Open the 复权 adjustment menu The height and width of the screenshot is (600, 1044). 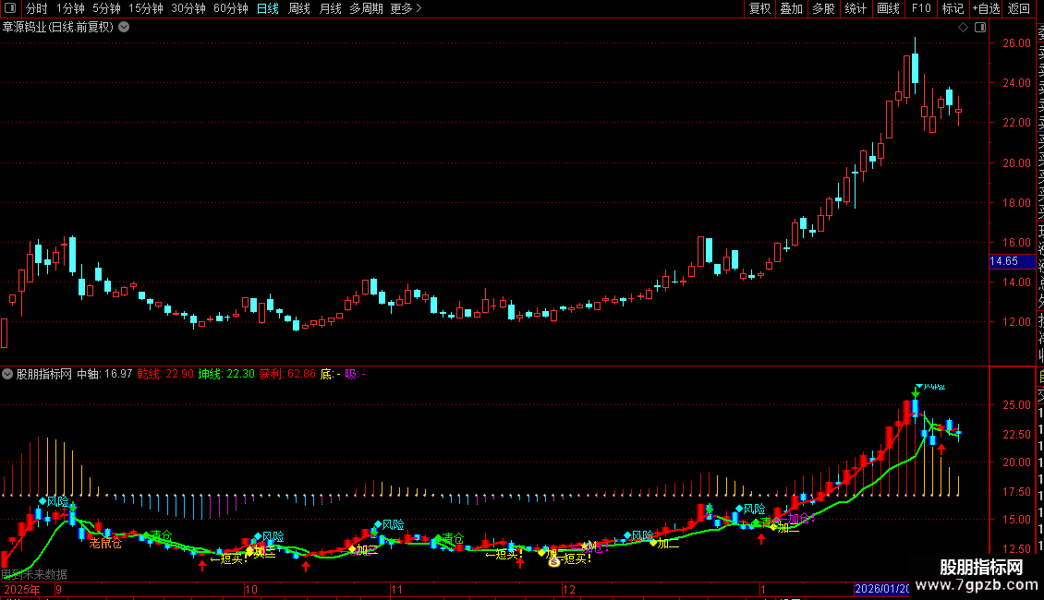pos(759,8)
